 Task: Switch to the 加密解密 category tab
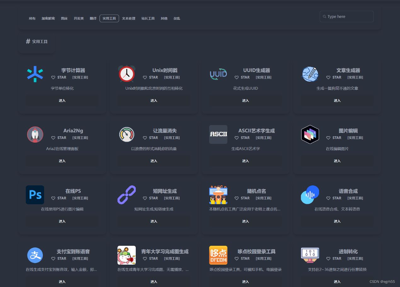click(48, 18)
